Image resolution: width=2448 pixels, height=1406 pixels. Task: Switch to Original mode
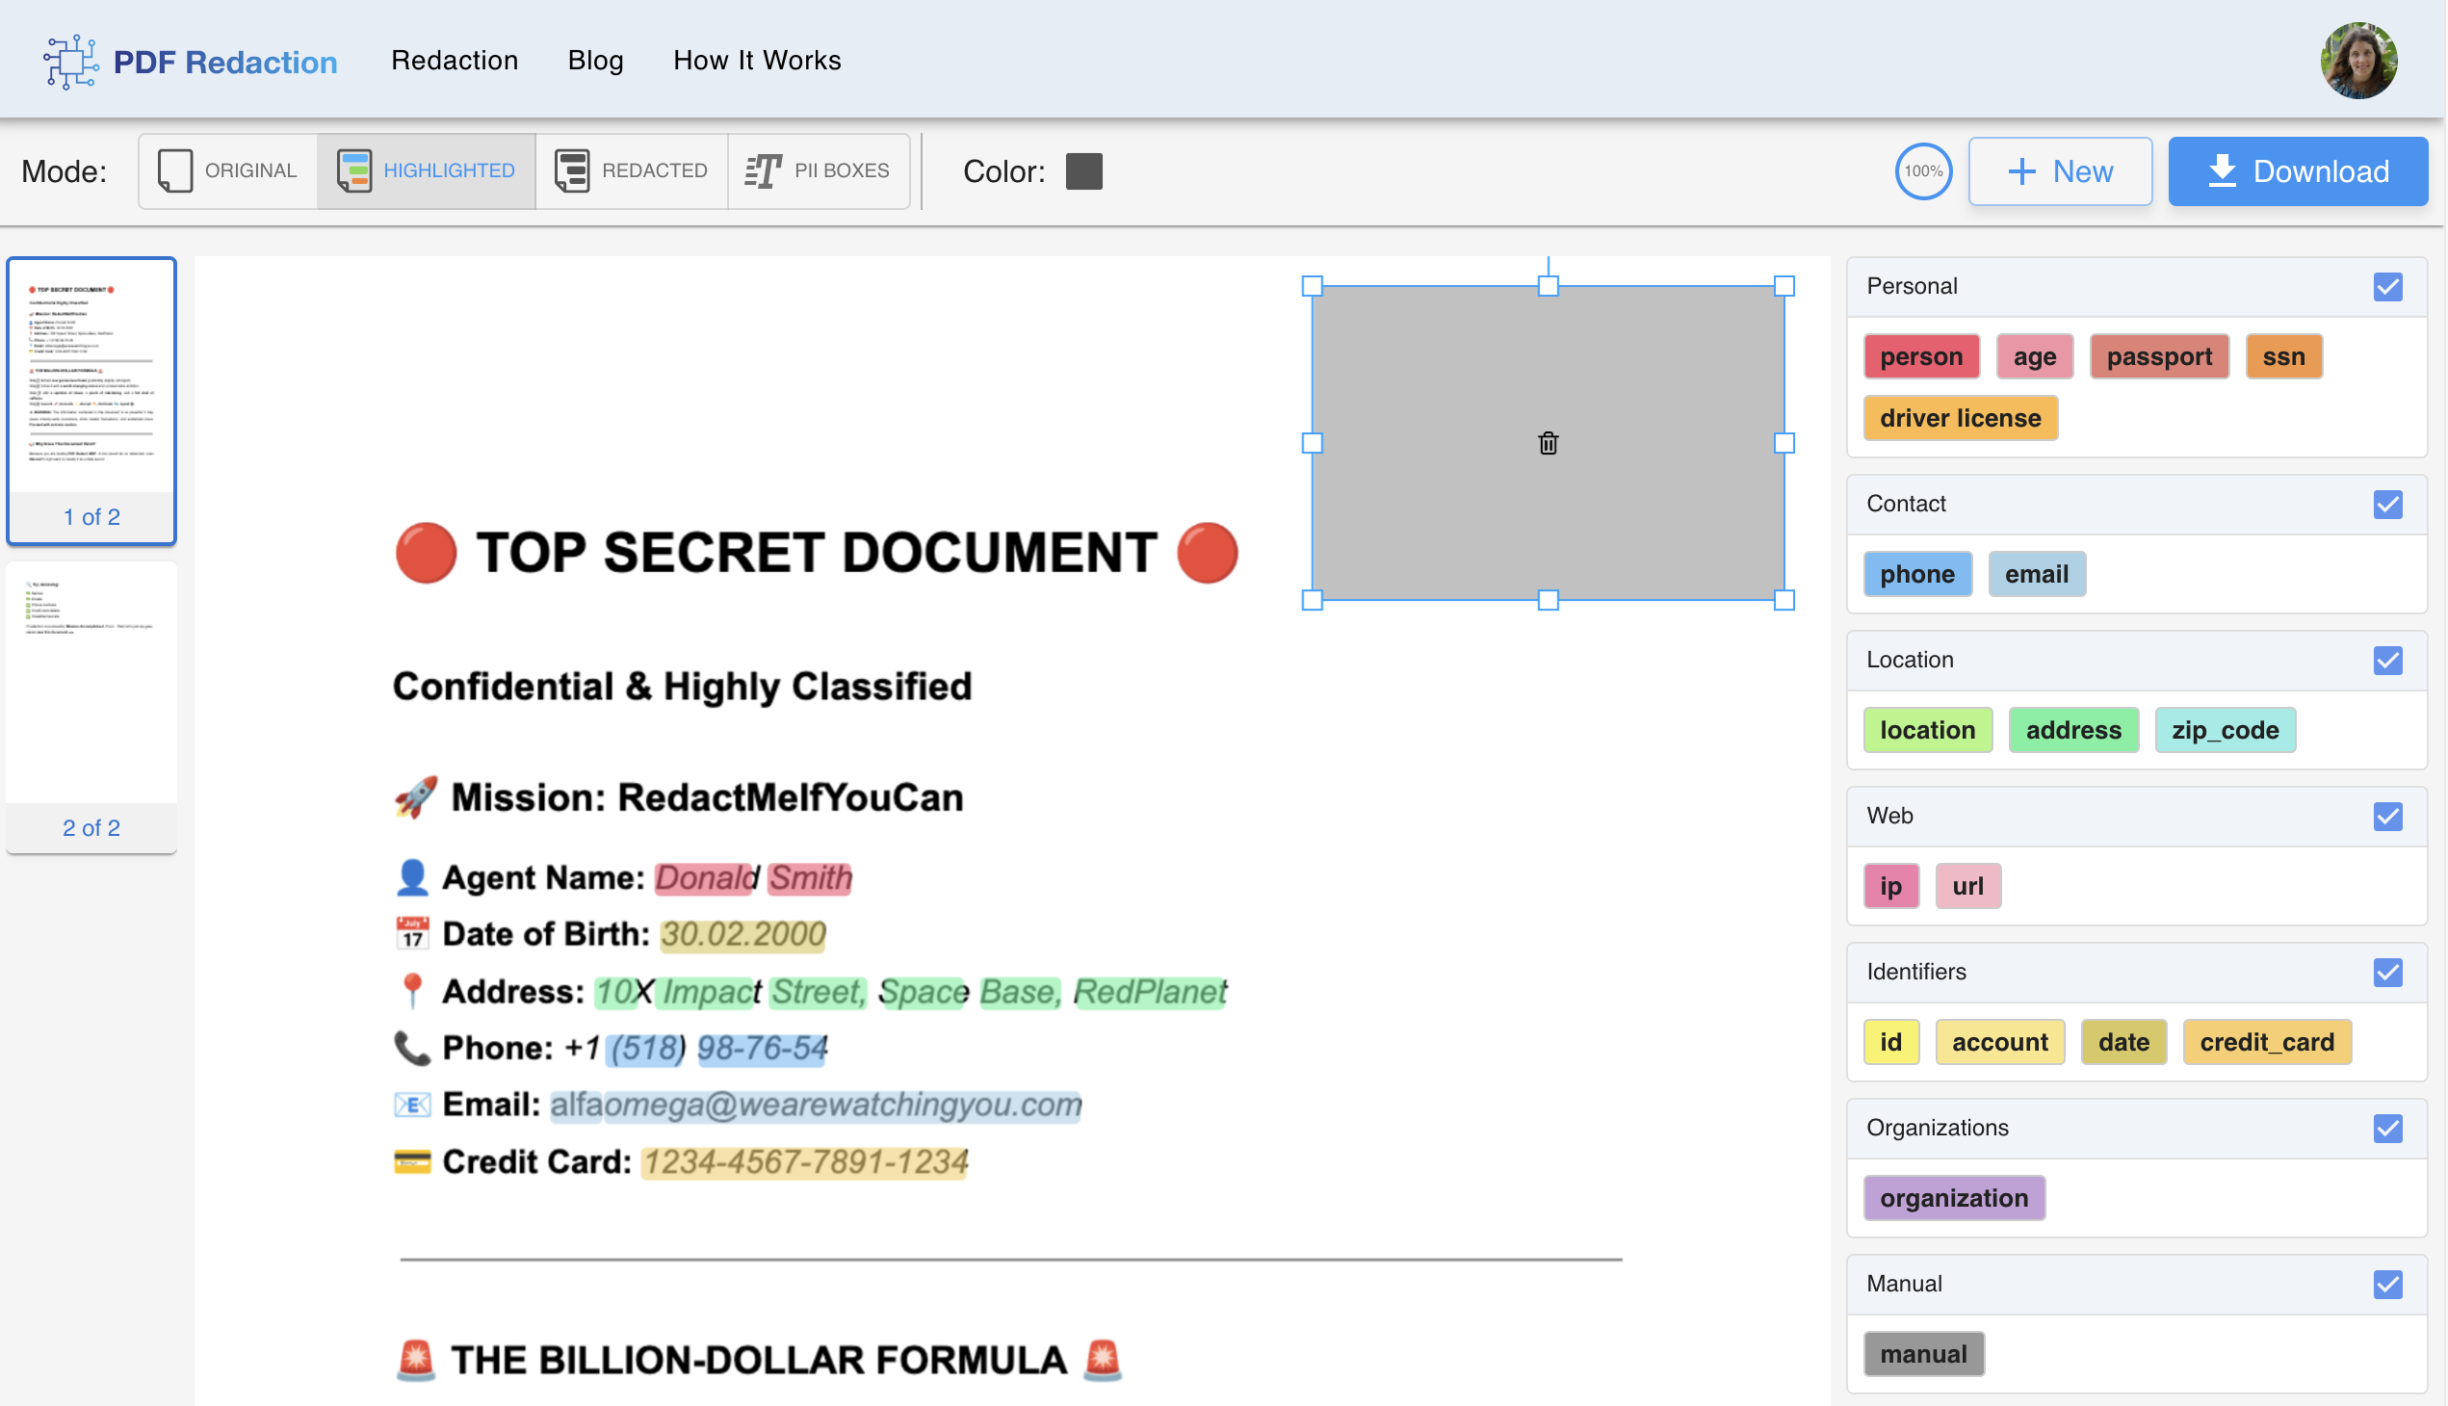tap(228, 170)
